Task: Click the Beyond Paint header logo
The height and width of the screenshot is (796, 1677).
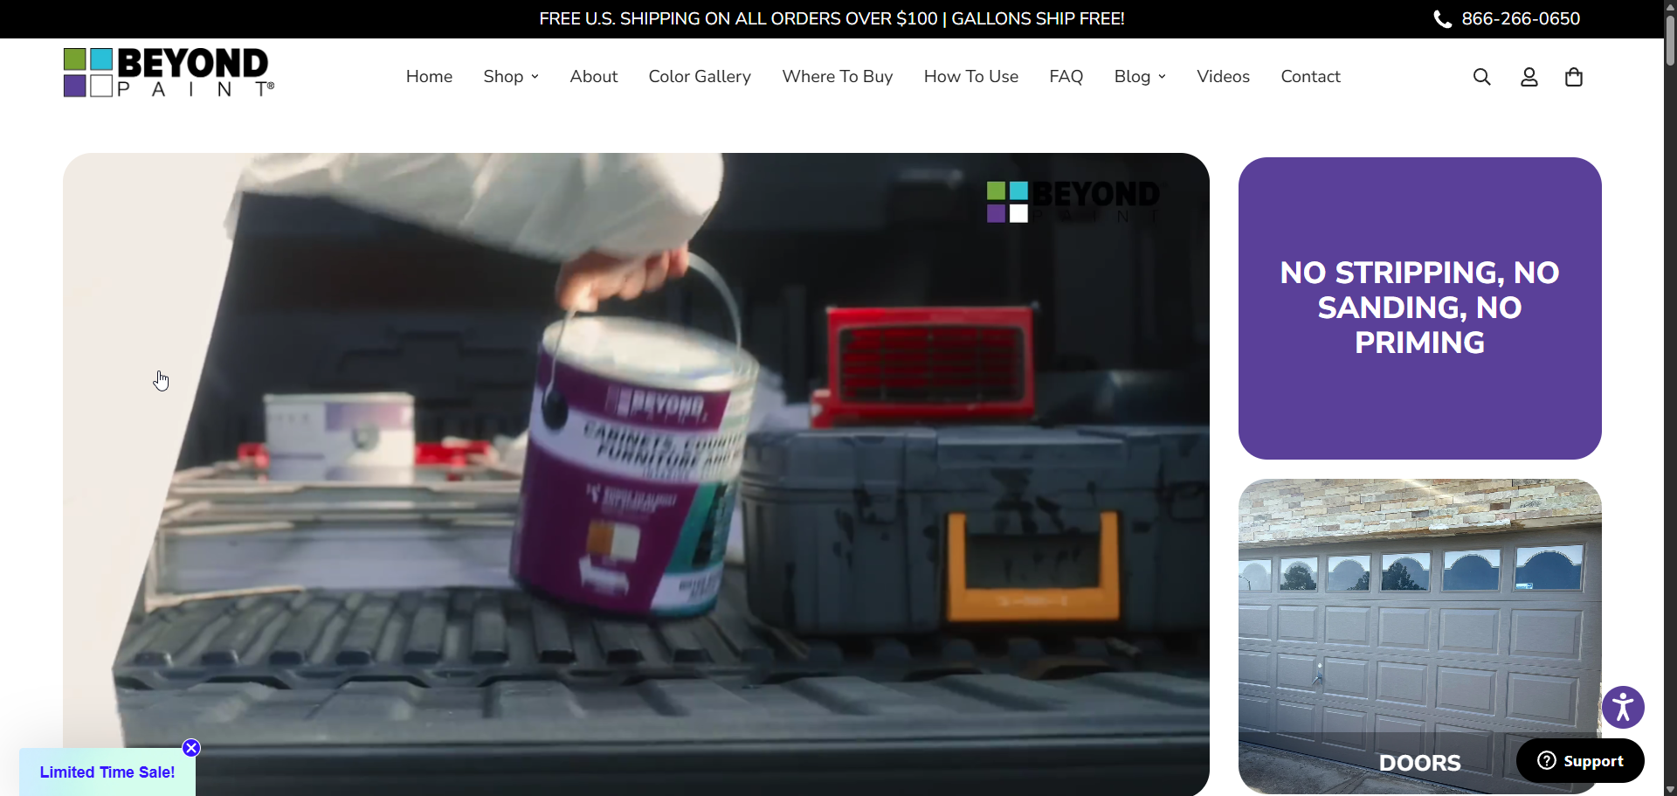Action: (169, 73)
